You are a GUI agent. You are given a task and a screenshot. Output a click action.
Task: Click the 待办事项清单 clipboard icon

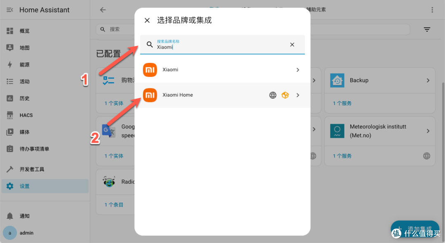pos(10,149)
